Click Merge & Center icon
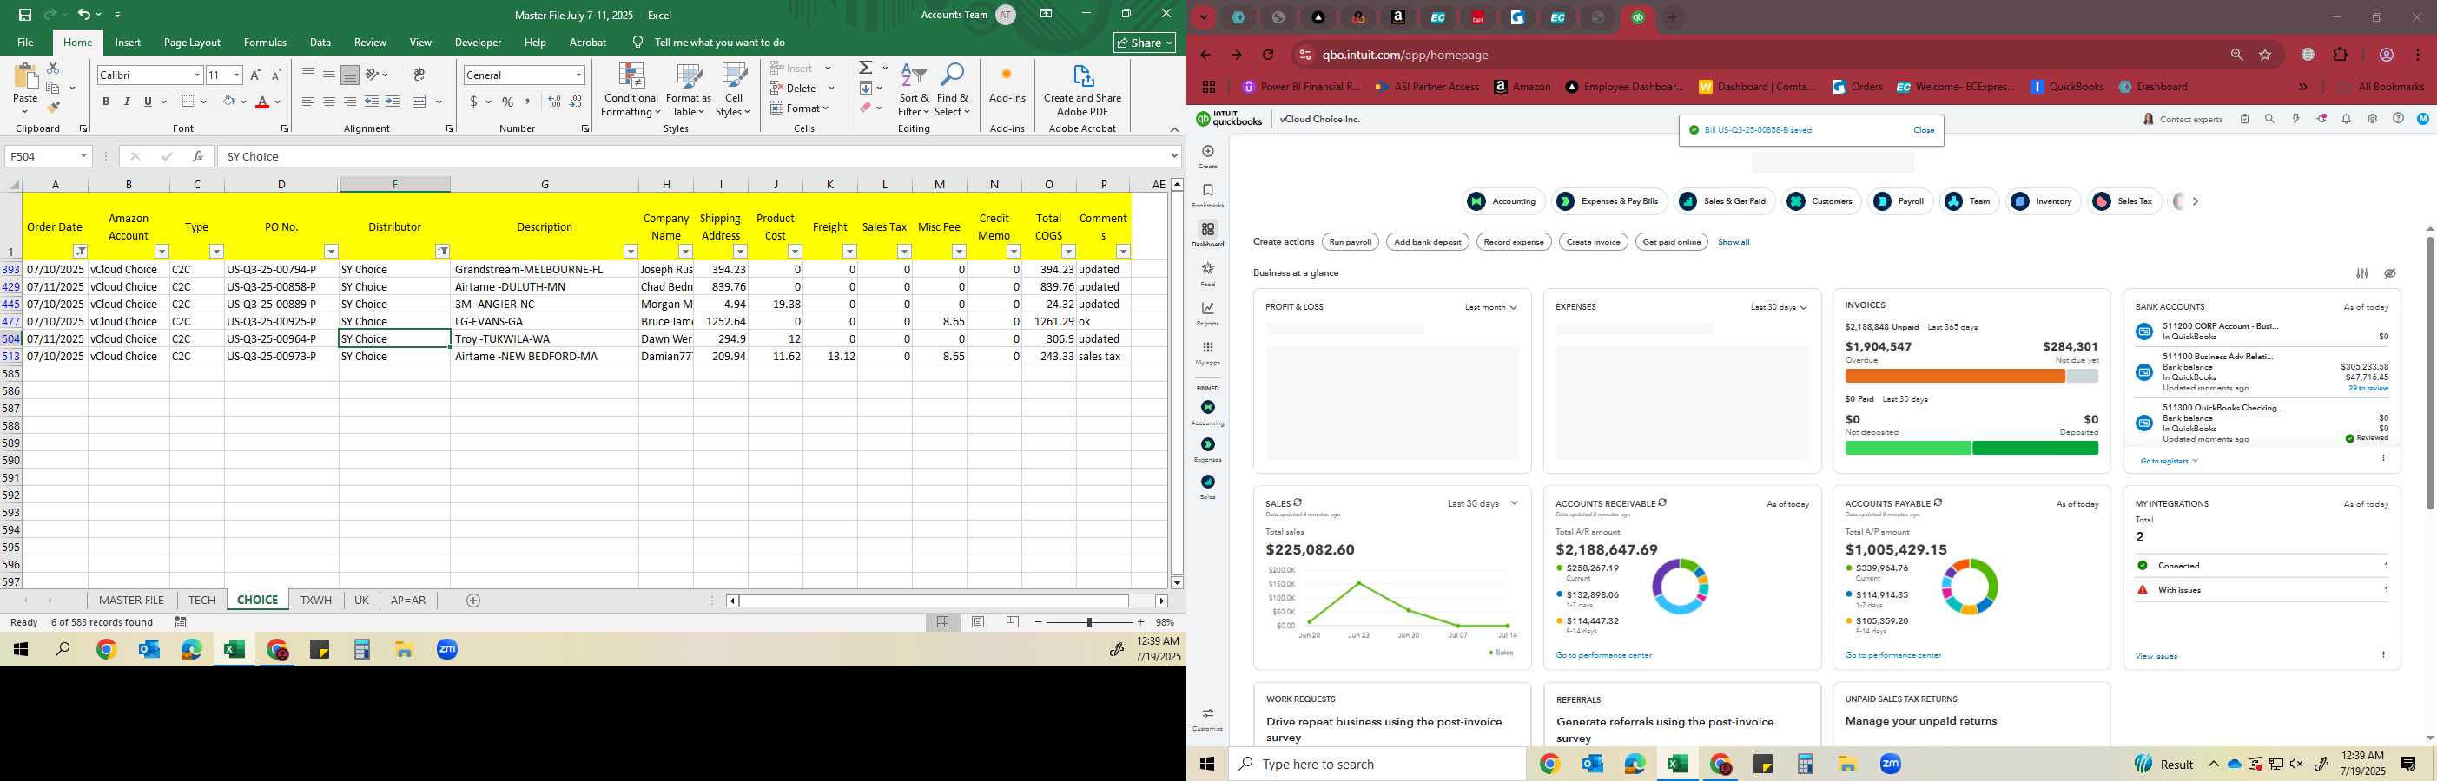Viewport: 2437px width, 781px height. (x=421, y=102)
